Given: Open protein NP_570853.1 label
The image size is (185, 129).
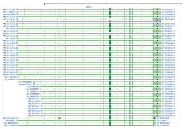Looking at the screenshot, I should (x=167, y=29).
